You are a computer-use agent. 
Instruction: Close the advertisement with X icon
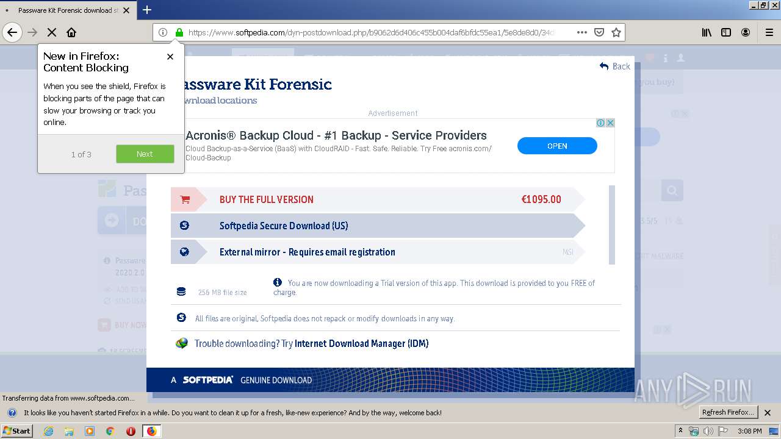coord(610,123)
